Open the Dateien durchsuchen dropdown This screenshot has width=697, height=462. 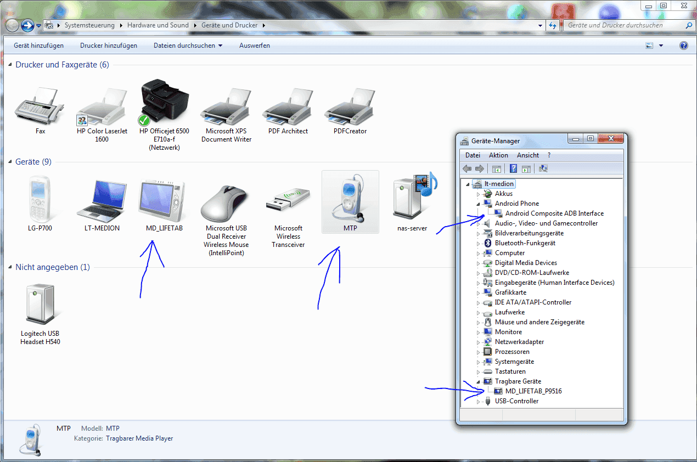click(x=188, y=46)
